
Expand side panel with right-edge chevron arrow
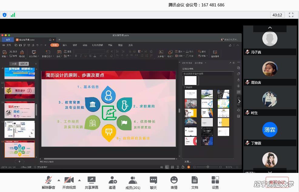pos(239,101)
